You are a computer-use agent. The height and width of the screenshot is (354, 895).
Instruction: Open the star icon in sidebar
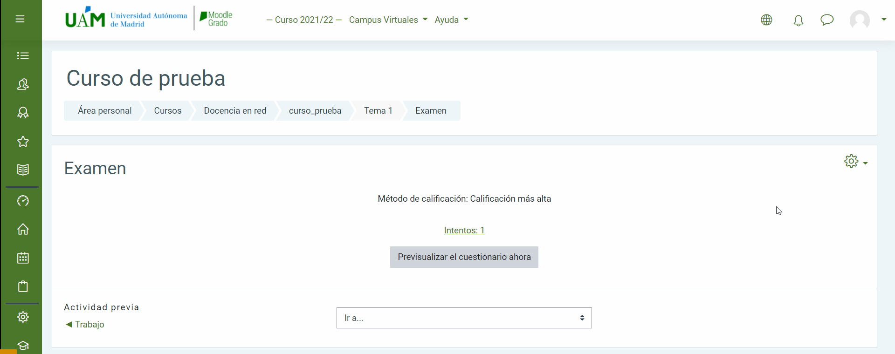pyautogui.click(x=23, y=142)
